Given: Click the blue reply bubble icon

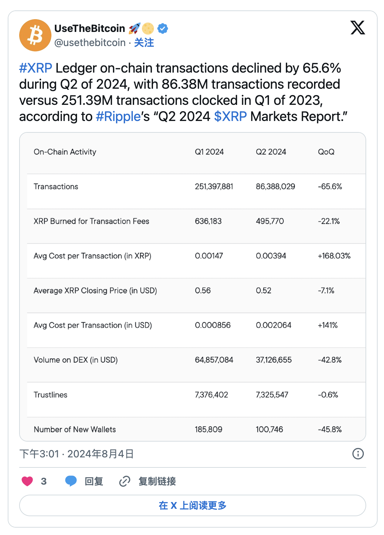Looking at the screenshot, I should point(71,481).
